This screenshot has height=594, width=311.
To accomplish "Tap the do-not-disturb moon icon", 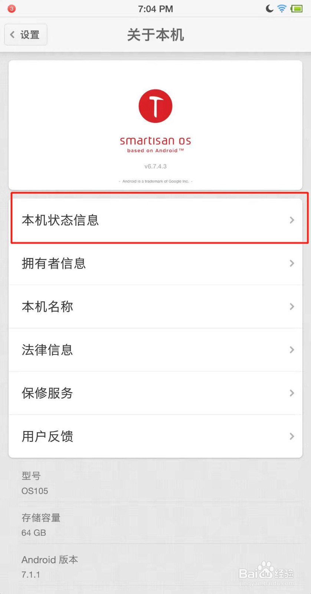I will (x=270, y=9).
